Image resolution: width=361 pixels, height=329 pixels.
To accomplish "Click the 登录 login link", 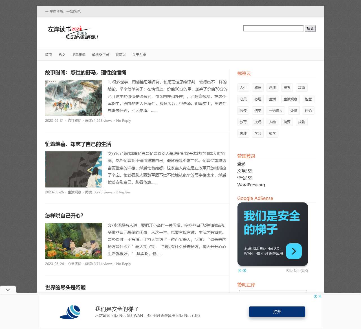I will 241,164.
